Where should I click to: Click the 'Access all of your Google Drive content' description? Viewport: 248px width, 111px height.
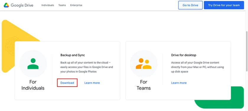click(198, 67)
